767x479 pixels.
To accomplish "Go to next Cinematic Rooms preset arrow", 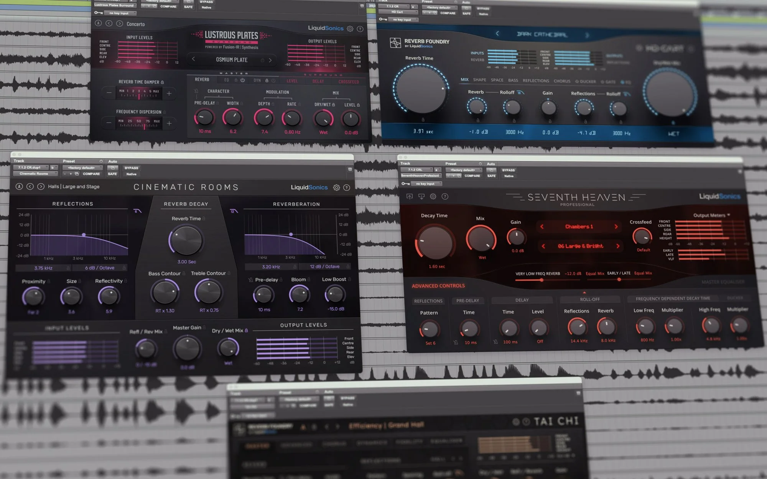I will pos(41,187).
